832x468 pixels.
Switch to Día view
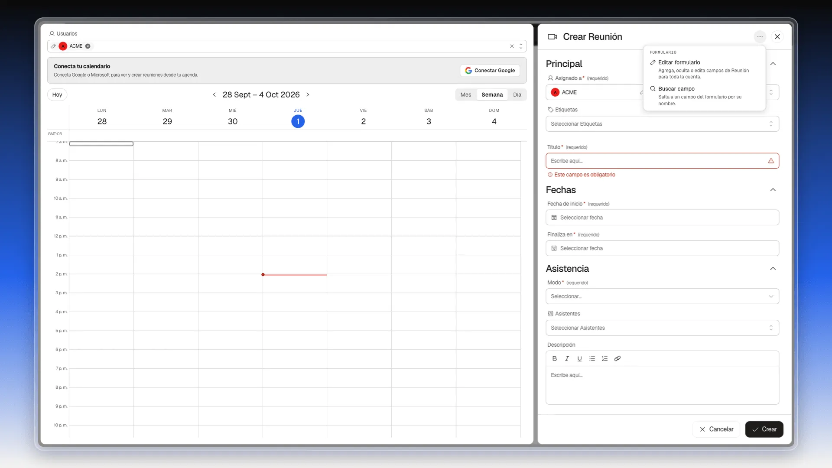[517, 94]
